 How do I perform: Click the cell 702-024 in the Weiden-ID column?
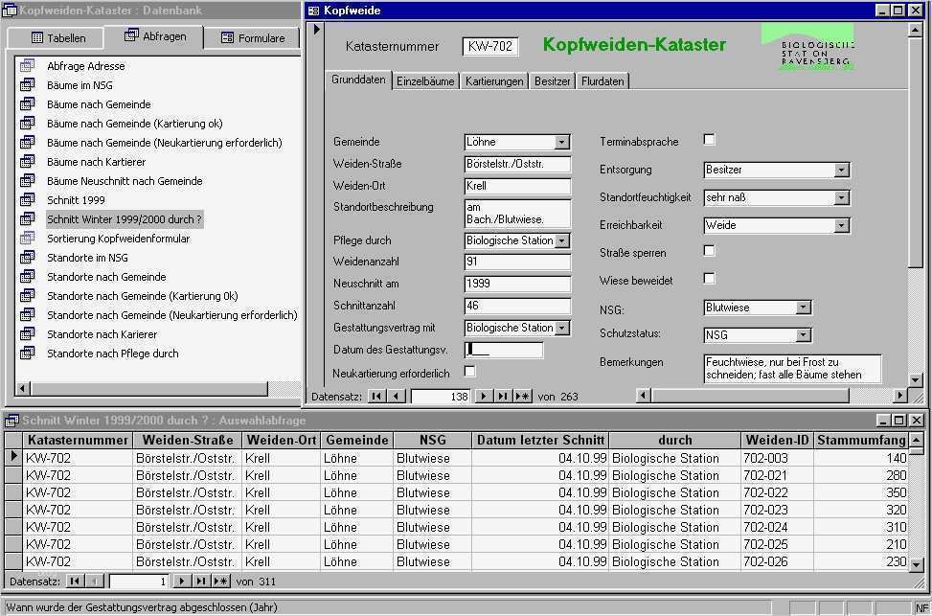click(777, 527)
